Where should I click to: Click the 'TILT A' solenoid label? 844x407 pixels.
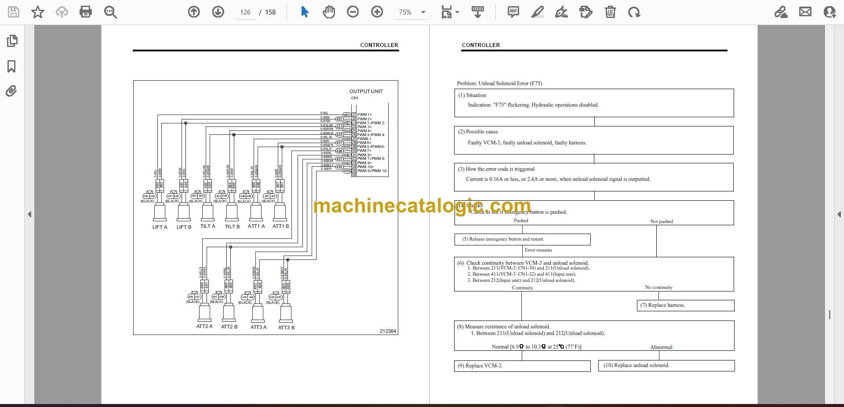pyautogui.click(x=207, y=226)
